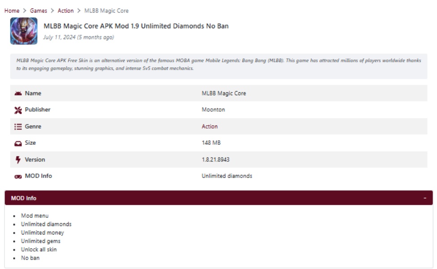Click the italic game description paragraph

[x=219, y=65]
